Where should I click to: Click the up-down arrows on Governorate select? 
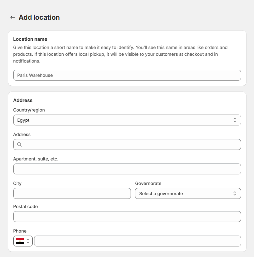(x=235, y=193)
